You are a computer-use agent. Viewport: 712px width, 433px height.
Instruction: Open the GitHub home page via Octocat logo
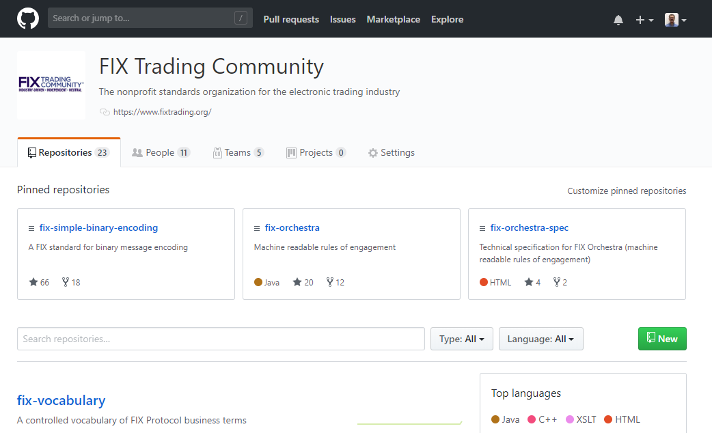pos(27,18)
